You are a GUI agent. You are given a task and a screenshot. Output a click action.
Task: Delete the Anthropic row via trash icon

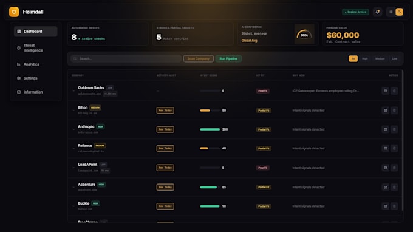(394, 129)
